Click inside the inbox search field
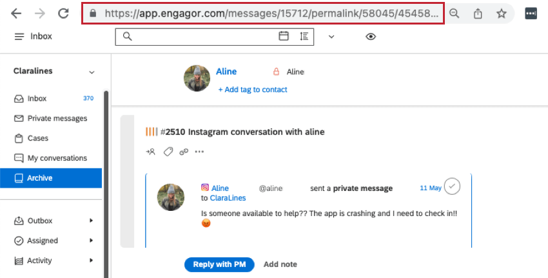Viewport: 548px width, 278px height. (214, 37)
